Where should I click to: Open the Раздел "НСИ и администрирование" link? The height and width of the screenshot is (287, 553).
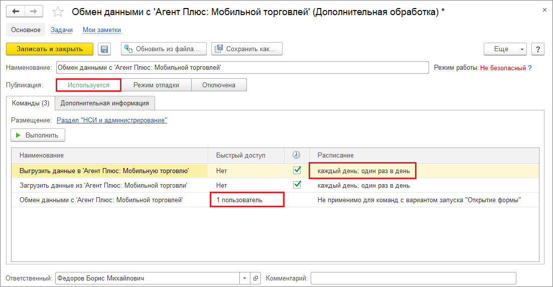112,120
